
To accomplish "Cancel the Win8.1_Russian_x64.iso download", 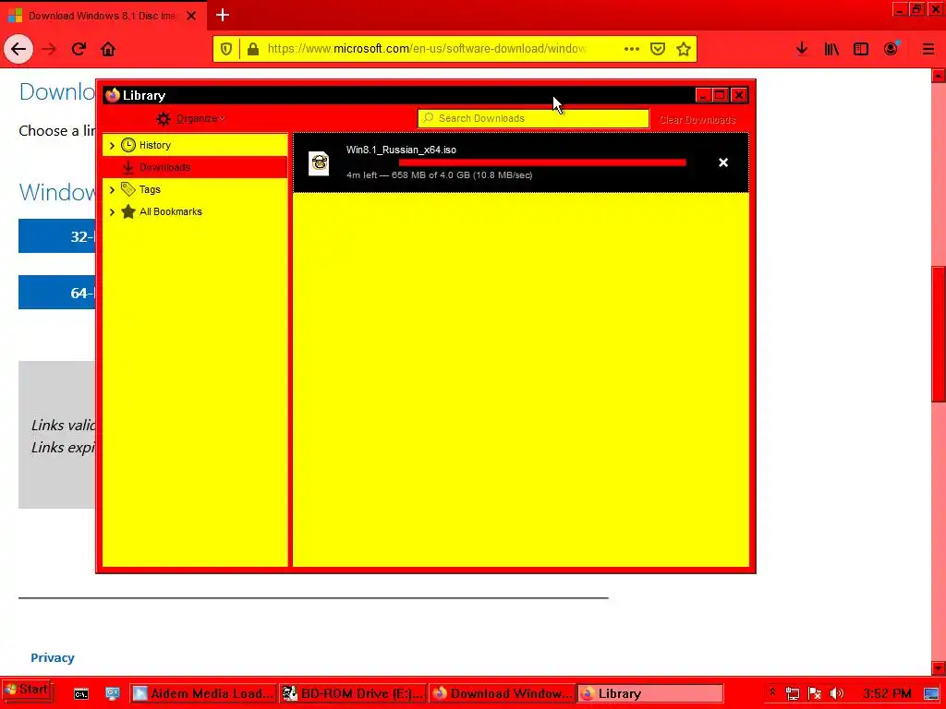I will 723,162.
